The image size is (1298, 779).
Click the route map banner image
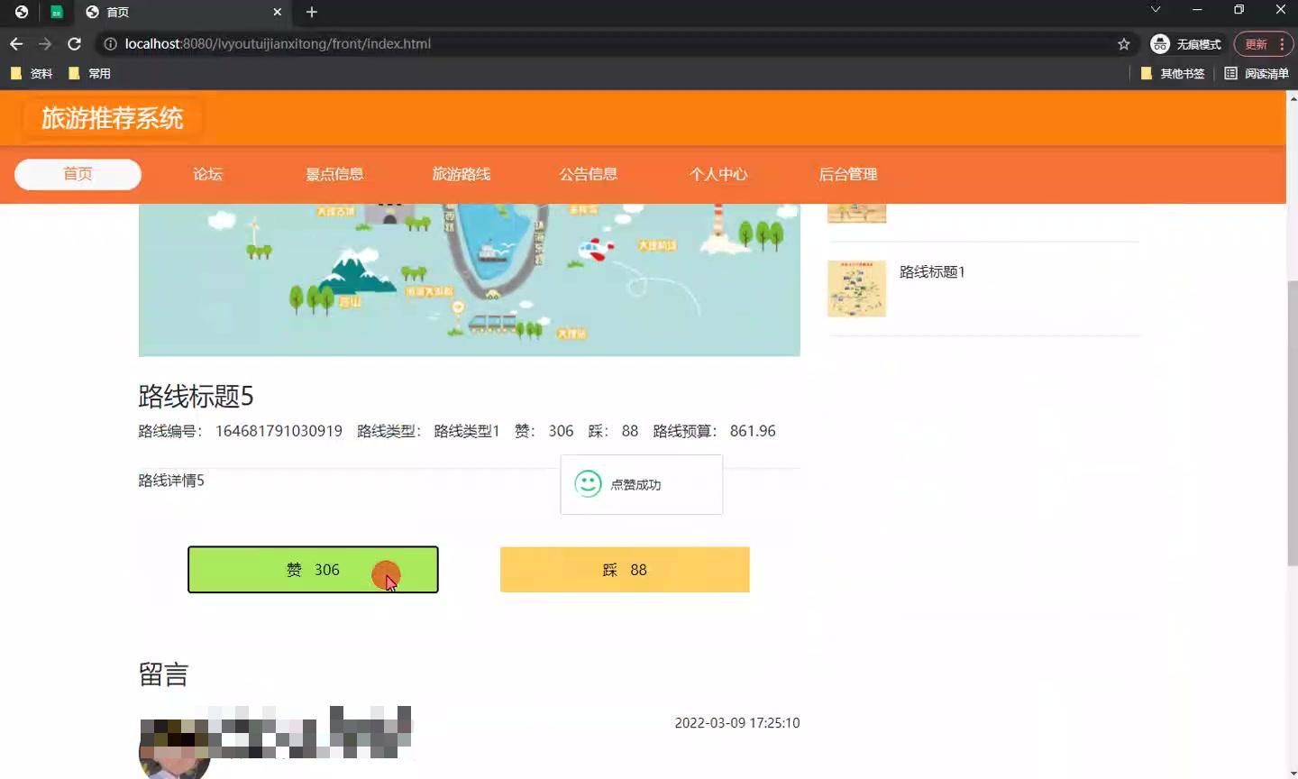point(469,280)
